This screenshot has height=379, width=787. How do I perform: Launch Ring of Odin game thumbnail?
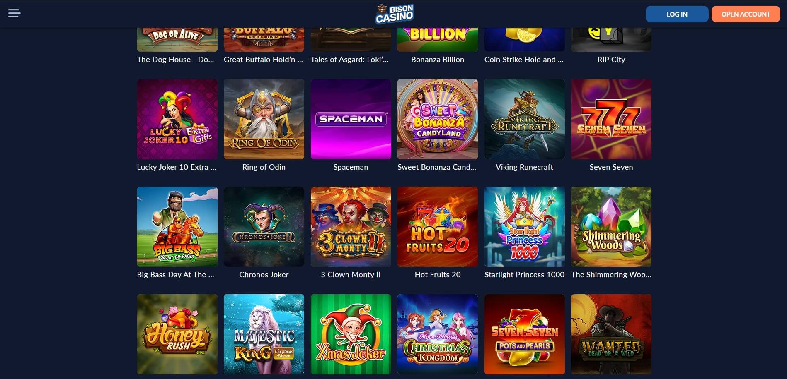tap(264, 119)
